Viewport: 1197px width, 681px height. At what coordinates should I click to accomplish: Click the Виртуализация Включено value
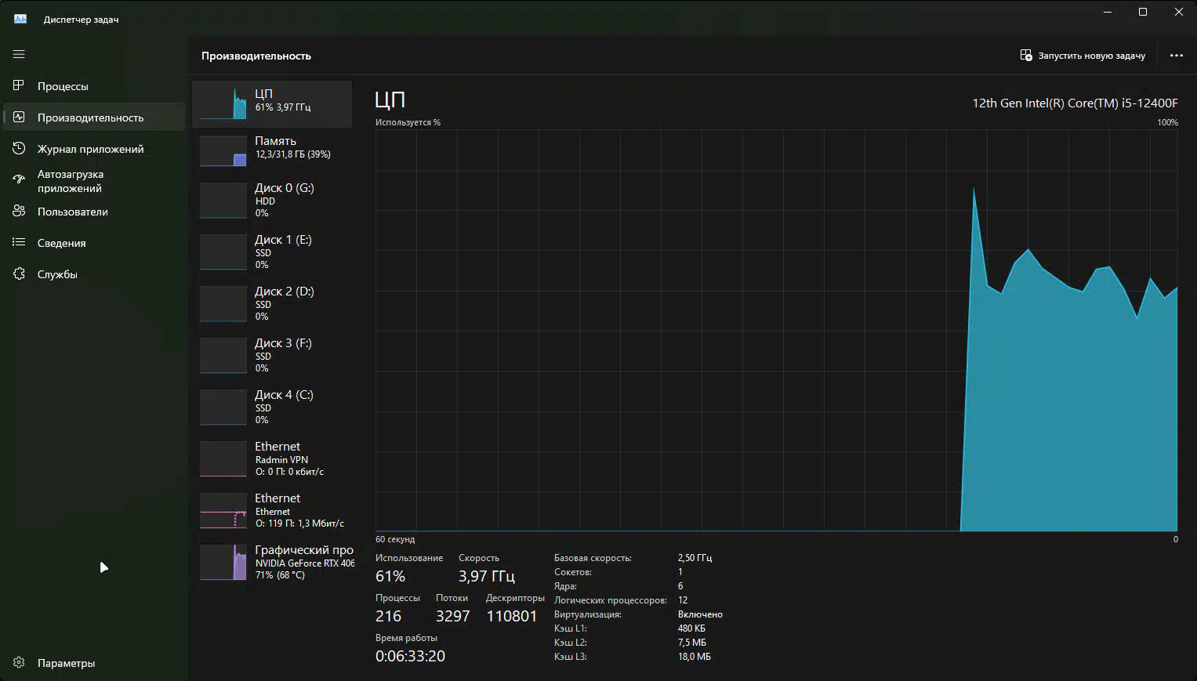[700, 614]
